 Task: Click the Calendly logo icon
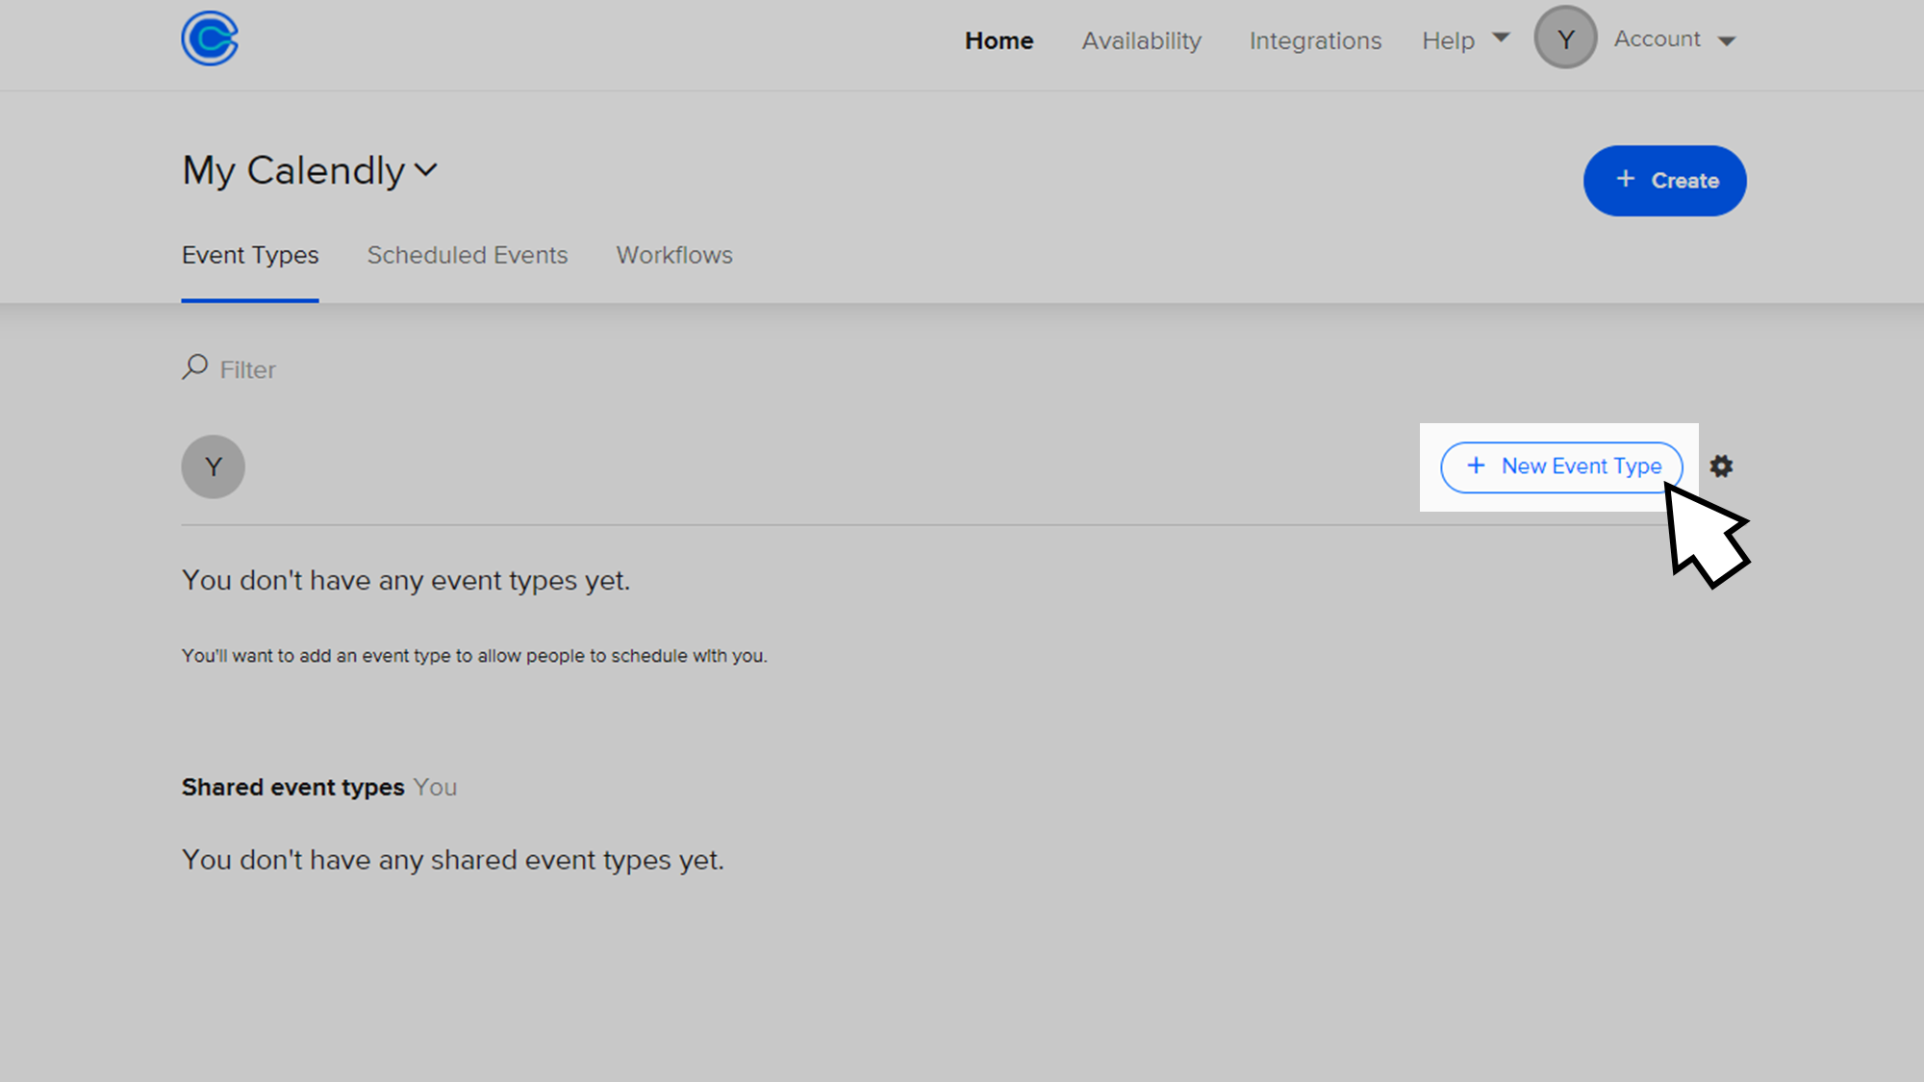pos(210,38)
